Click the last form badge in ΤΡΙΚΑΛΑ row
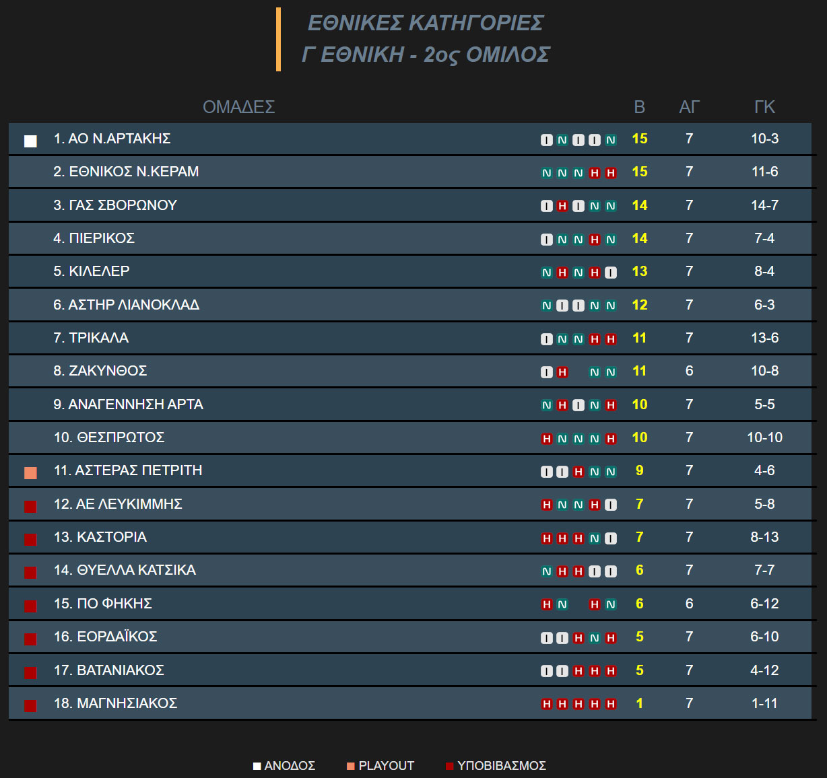The height and width of the screenshot is (778, 827). [x=611, y=339]
